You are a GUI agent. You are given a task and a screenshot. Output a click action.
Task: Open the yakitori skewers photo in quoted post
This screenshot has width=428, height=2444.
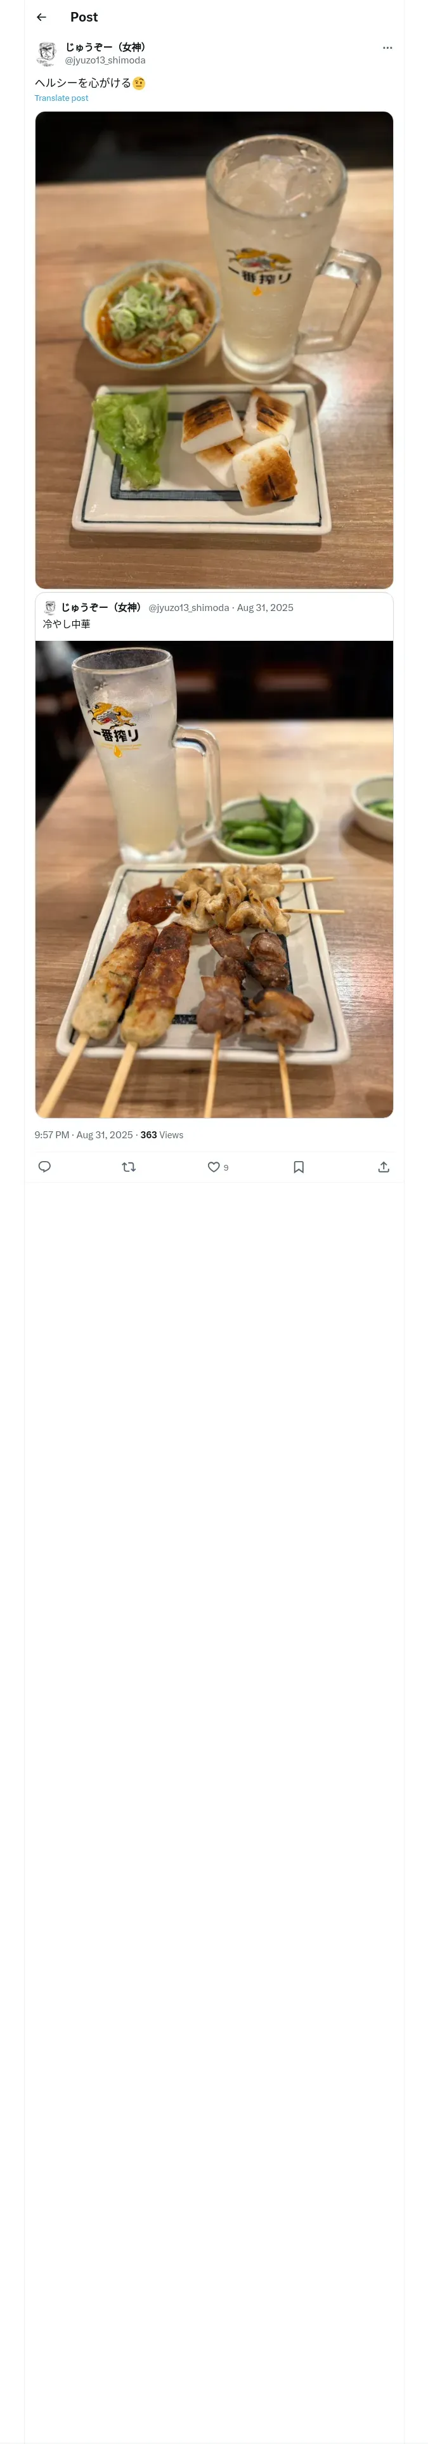[214, 879]
